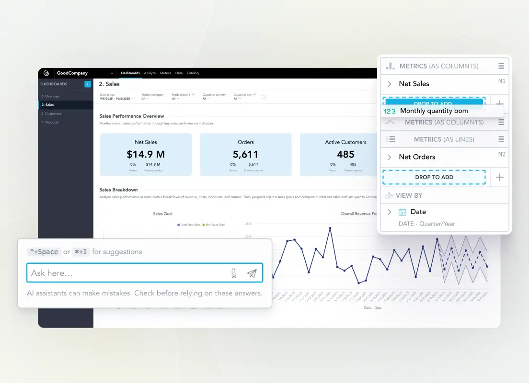The image size is (529, 383).
Task: Click the send icon in the AI ask bar
Action: click(x=252, y=273)
